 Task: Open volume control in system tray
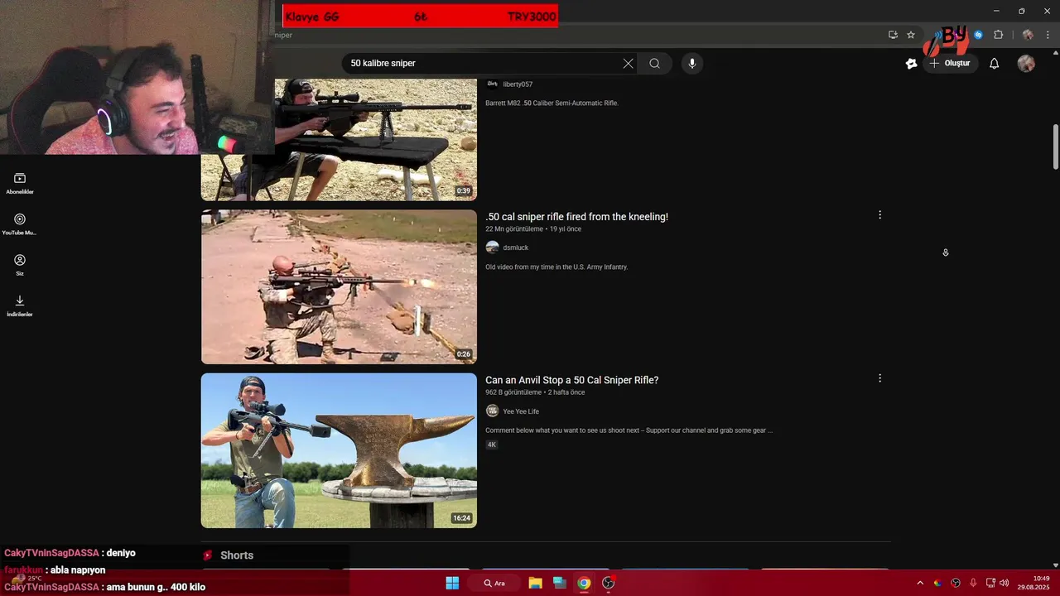pos(1004,583)
